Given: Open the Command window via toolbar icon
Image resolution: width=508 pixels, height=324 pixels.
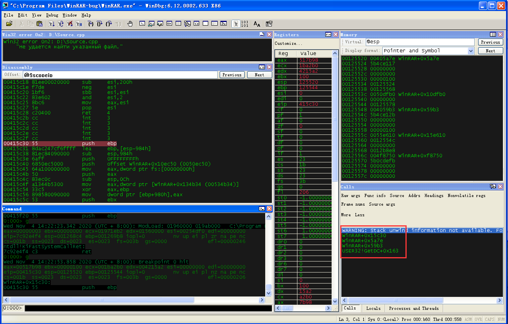Looking at the screenshot, I should pyautogui.click(x=142, y=24).
